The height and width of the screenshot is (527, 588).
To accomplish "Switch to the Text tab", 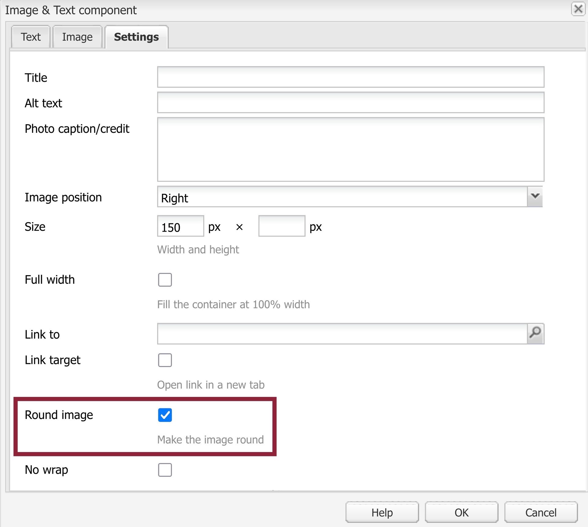I will coord(30,37).
